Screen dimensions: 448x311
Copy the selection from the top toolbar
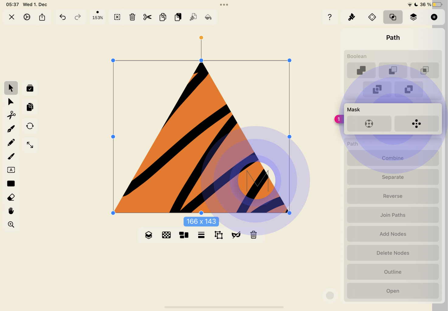[x=163, y=17]
